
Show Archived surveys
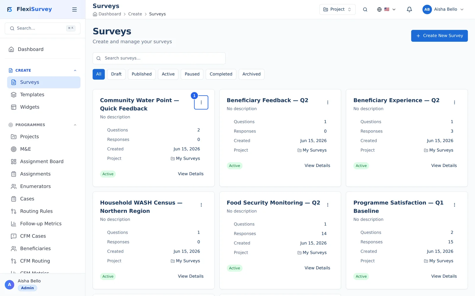pos(251,74)
